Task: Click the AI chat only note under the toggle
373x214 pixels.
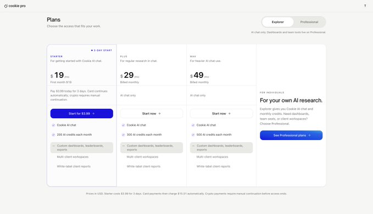Action: click(288, 32)
